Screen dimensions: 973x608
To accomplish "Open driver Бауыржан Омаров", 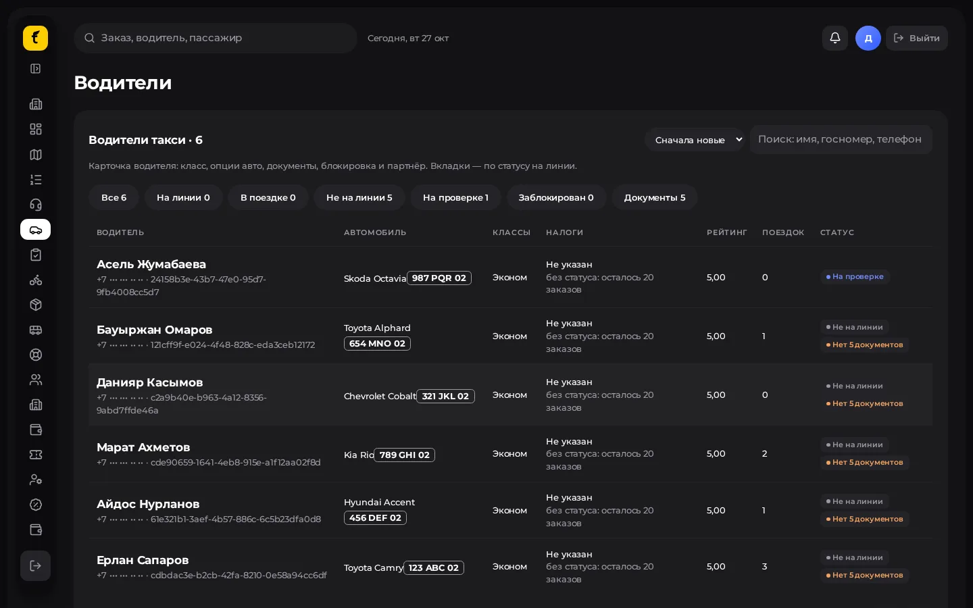I will (x=155, y=330).
